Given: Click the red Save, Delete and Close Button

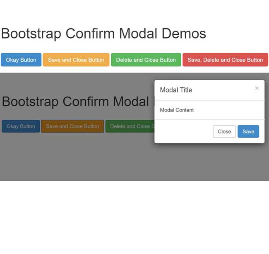Looking at the screenshot, I should 225,60.
